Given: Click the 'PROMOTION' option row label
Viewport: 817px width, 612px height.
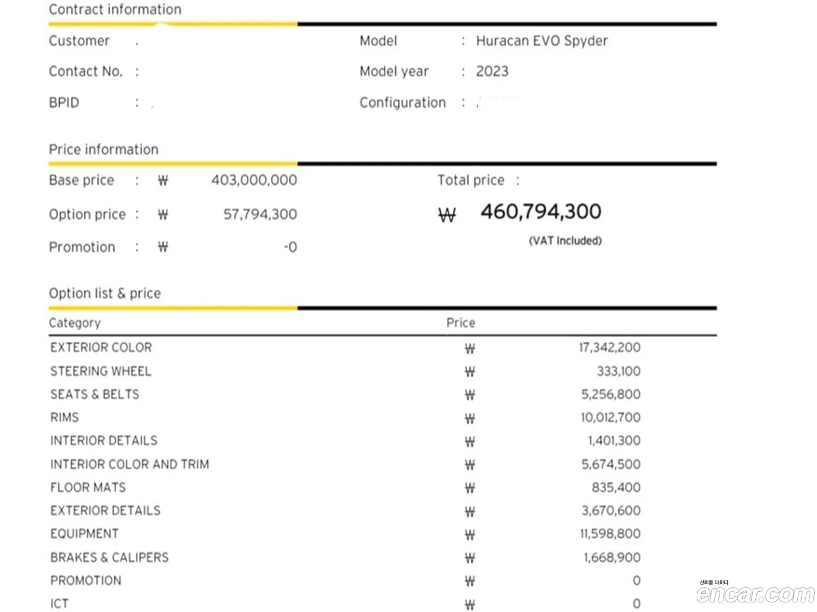Looking at the screenshot, I should [86, 580].
